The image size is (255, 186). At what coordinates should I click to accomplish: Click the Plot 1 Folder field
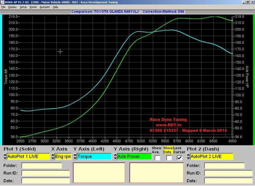click(x=41, y=166)
